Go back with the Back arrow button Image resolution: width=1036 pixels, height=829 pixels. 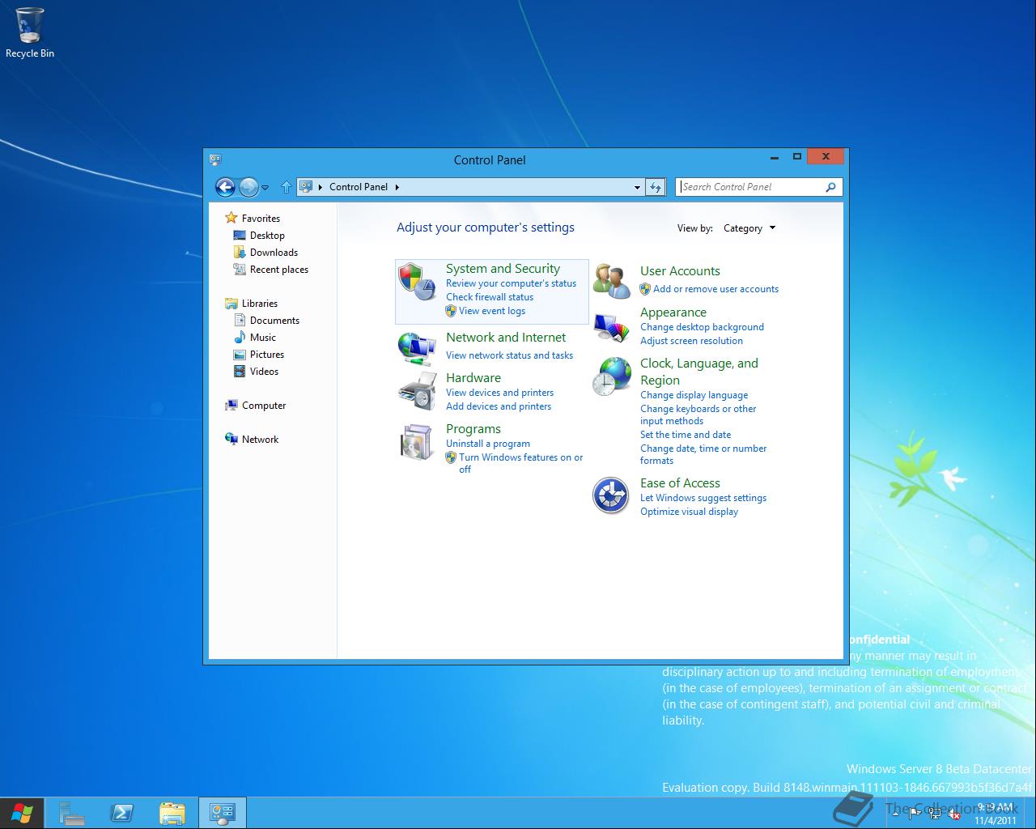pos(225,187)
